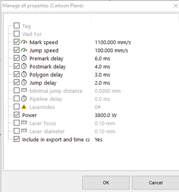
Task: Select the Wait For label
Action: (32, 34)
